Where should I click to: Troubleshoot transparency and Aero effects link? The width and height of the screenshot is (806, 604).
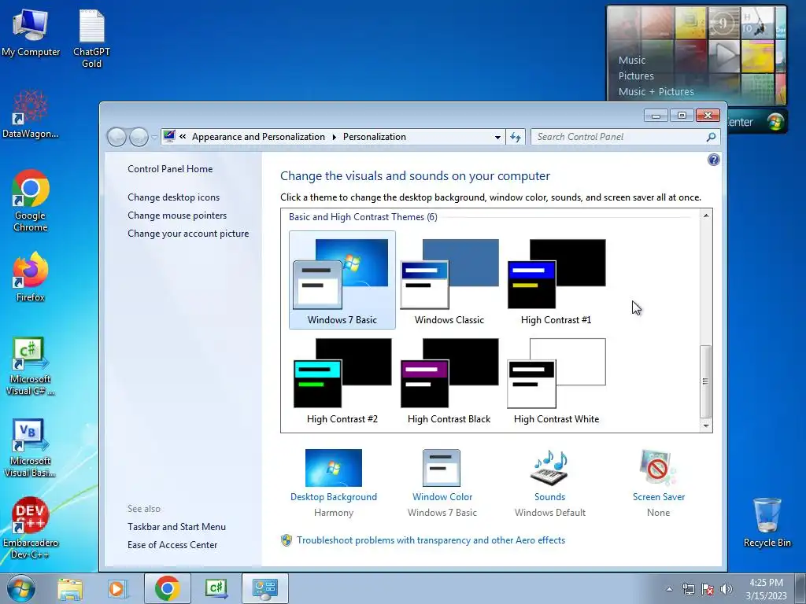(431, 540)
